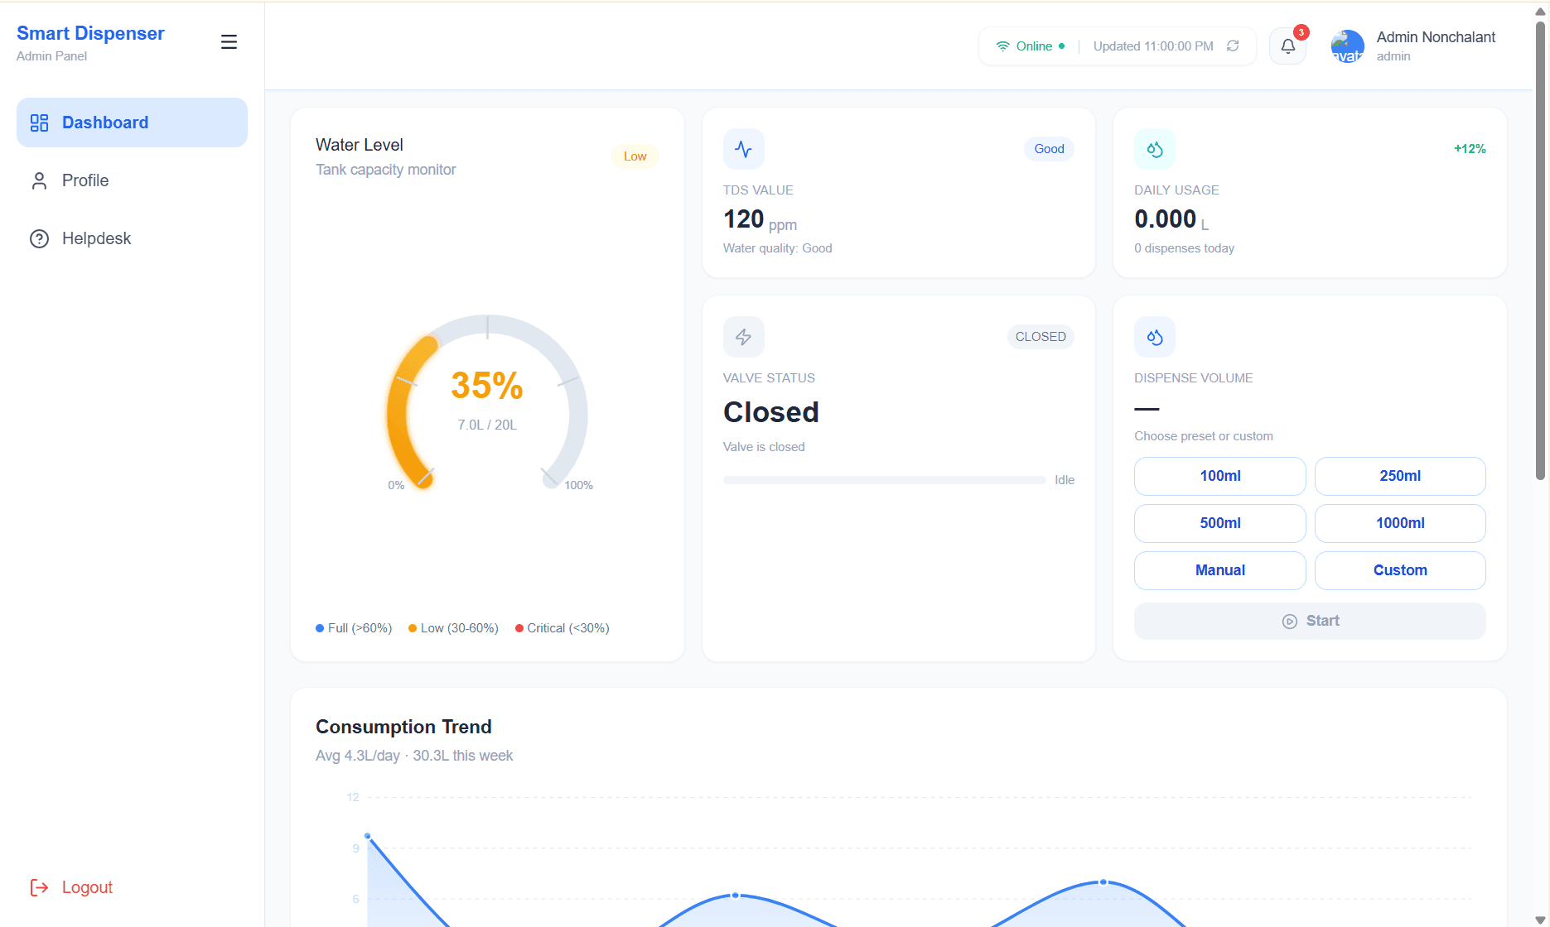This screenshot has height=927, width=1550.
Task: Click the Smart Dispenser title
Action: pos(90,33)
